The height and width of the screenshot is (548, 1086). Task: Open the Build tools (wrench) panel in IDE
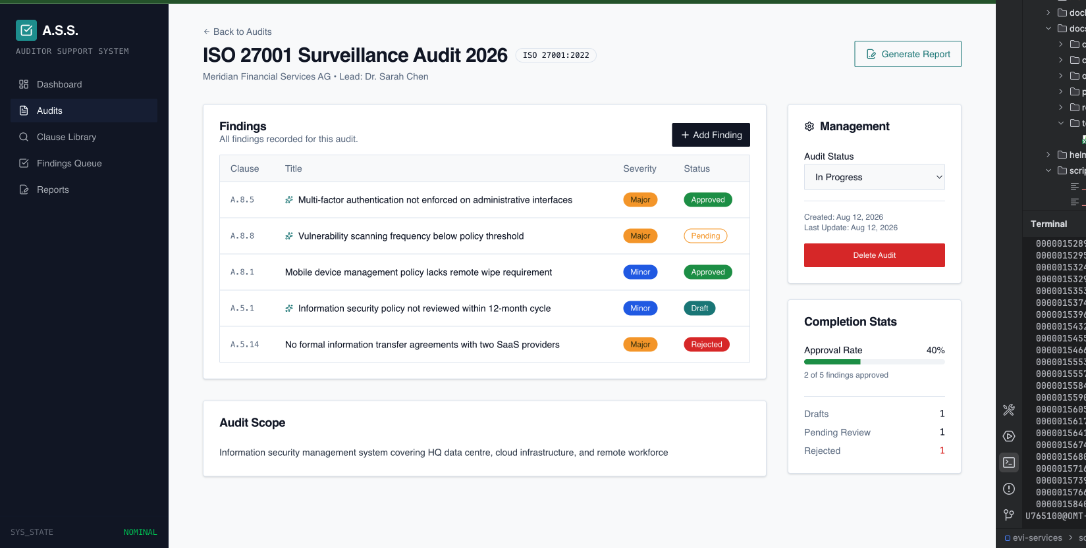[x=1009, y=410]
